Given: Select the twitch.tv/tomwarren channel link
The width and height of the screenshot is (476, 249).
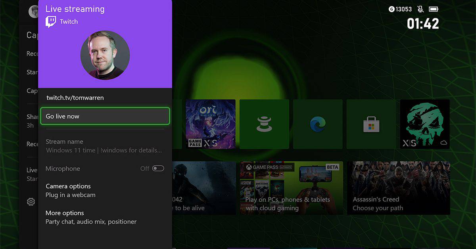Looking at the screenshot, I should (75, 98).
